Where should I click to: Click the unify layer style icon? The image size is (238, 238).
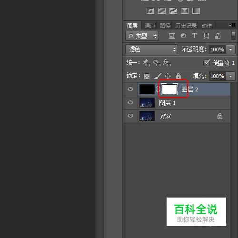[167, 63]
